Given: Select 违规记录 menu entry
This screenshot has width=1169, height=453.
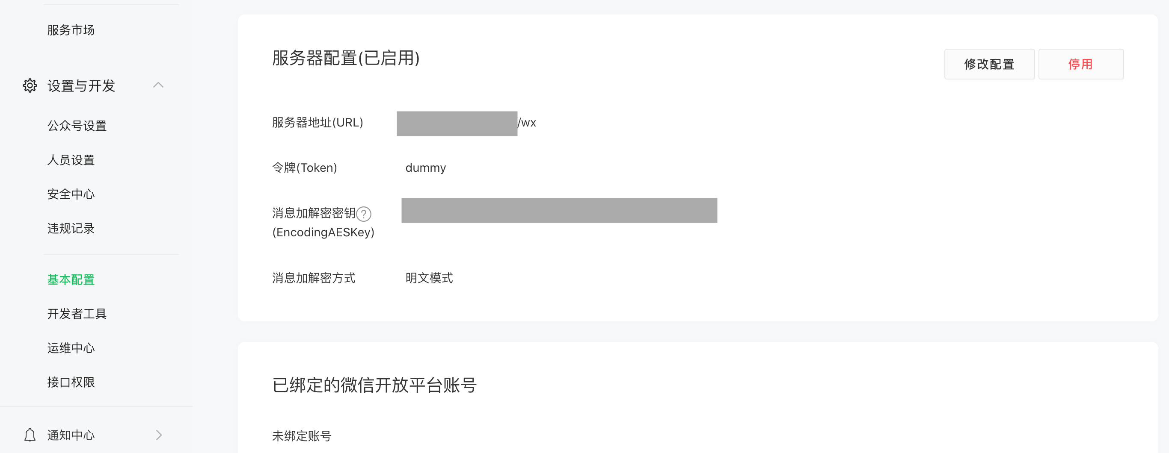Looking at the screenshot, I should (71, 228).
